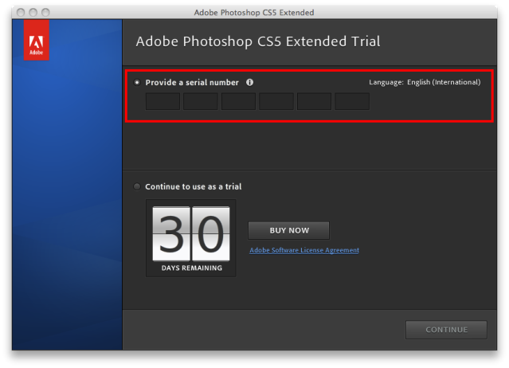Click the BUY NOW button

click(x=289, y=230)
